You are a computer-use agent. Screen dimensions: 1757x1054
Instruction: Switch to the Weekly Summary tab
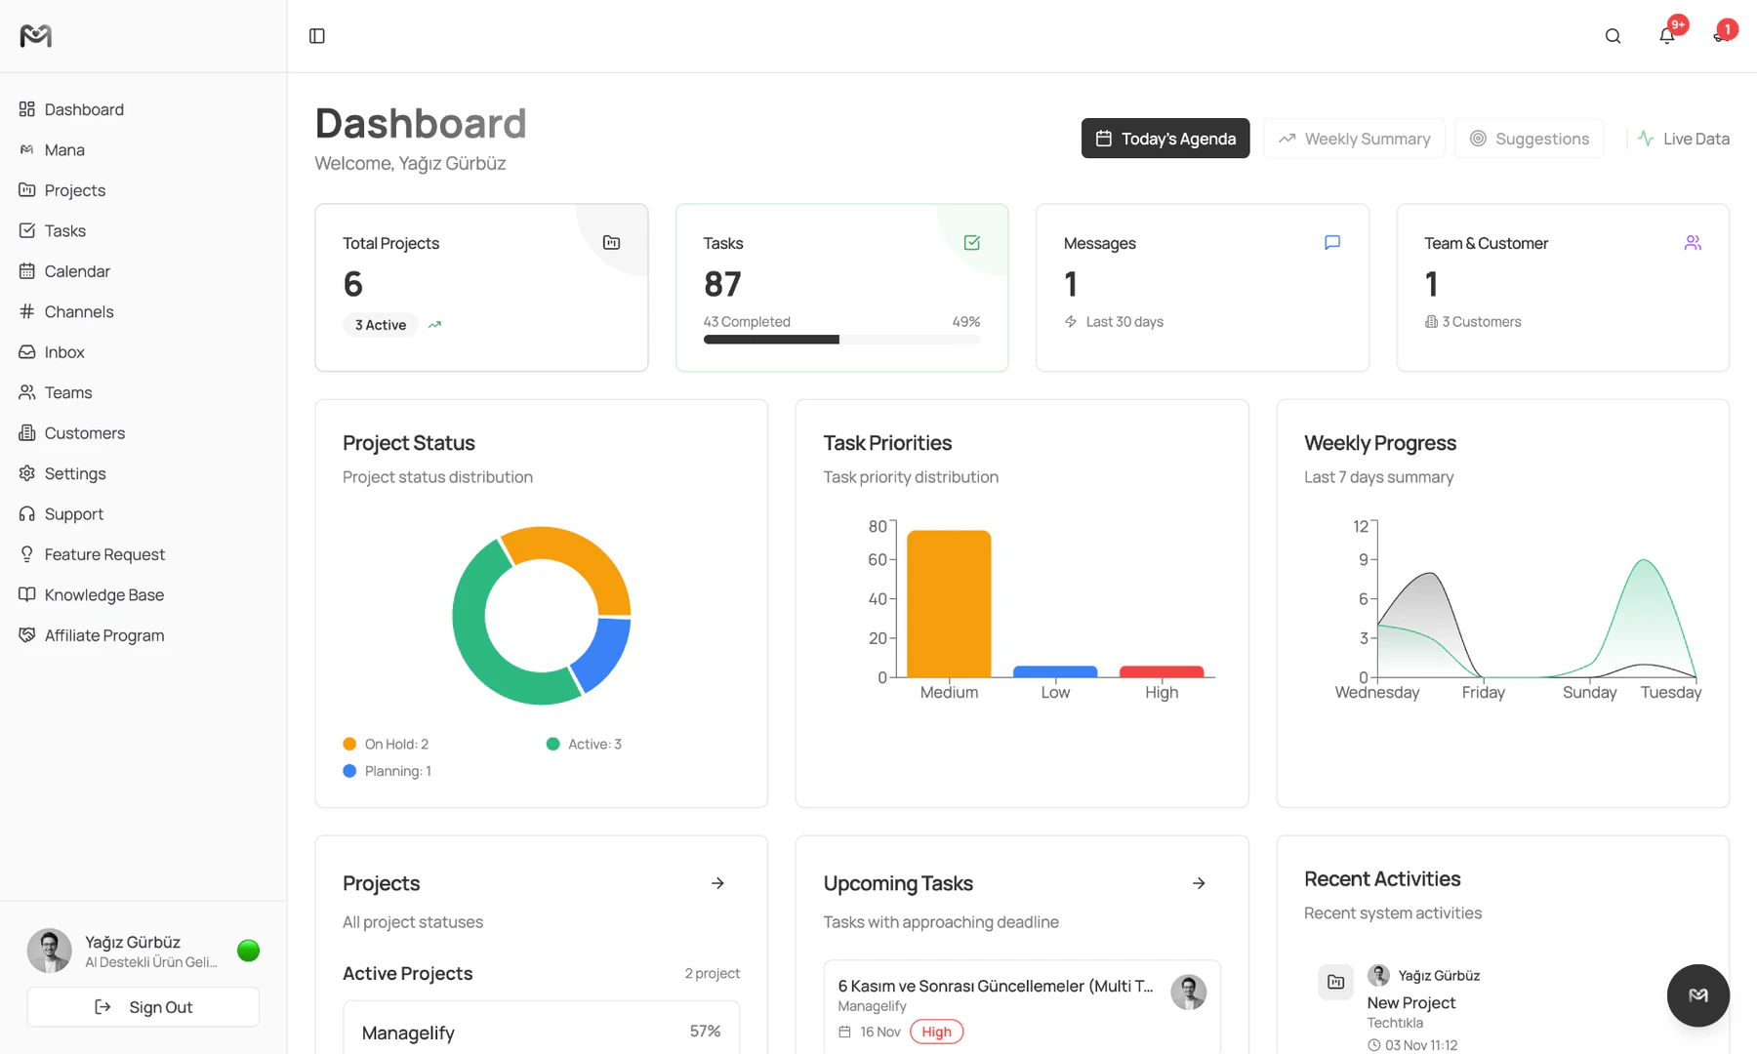(x=1355, y=138)
